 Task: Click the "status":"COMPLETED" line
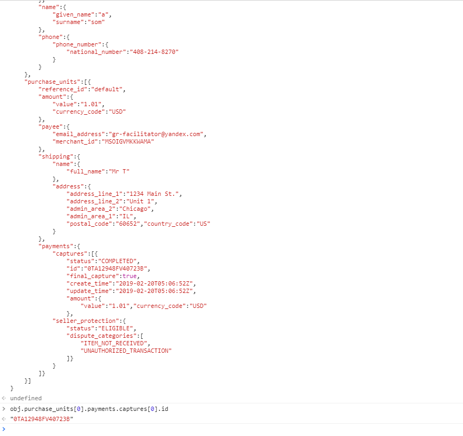(x=103, y=261)
